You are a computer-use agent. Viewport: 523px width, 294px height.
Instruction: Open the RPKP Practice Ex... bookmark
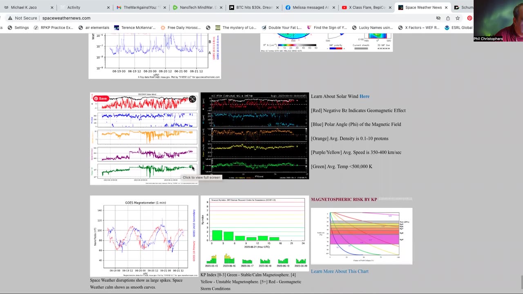[x=53, y=28]
